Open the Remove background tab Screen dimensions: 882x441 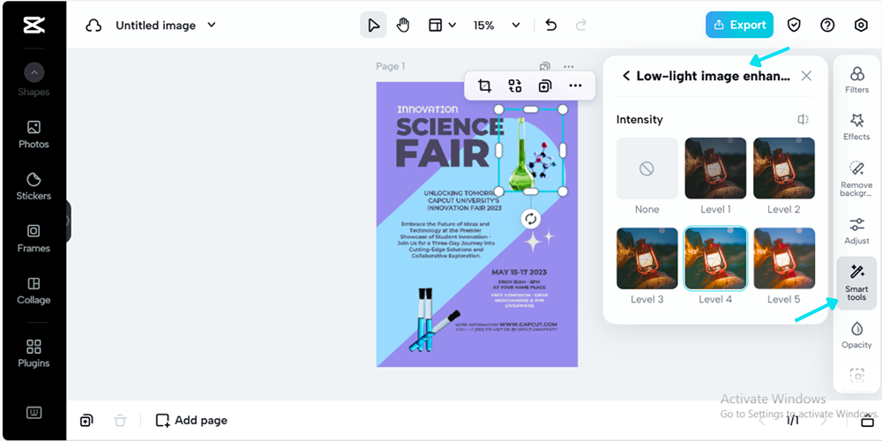856,178
